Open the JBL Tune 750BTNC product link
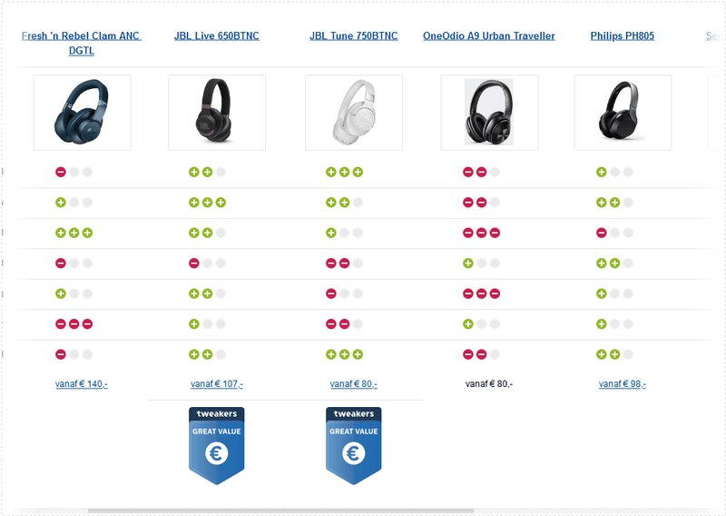Screen dimensions: 726x516 click(354, 36)
